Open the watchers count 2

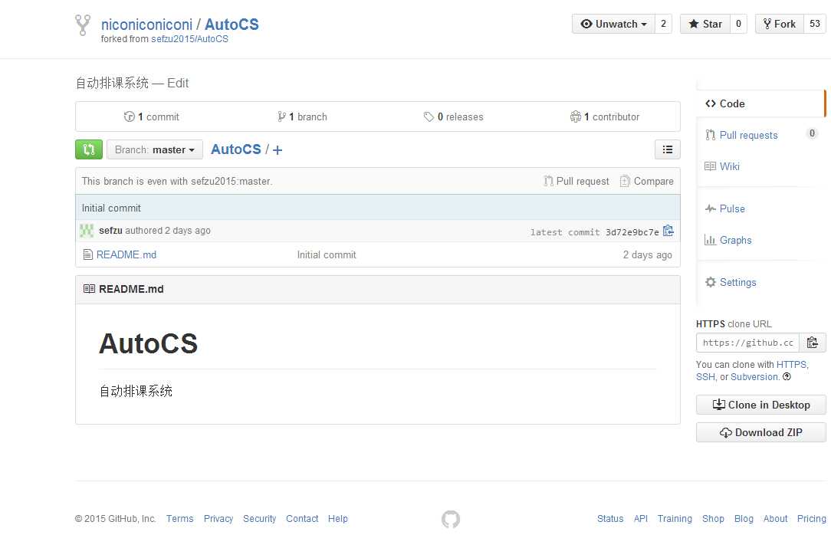tap(663, 24)
